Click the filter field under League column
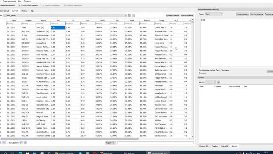 [29, 24]
